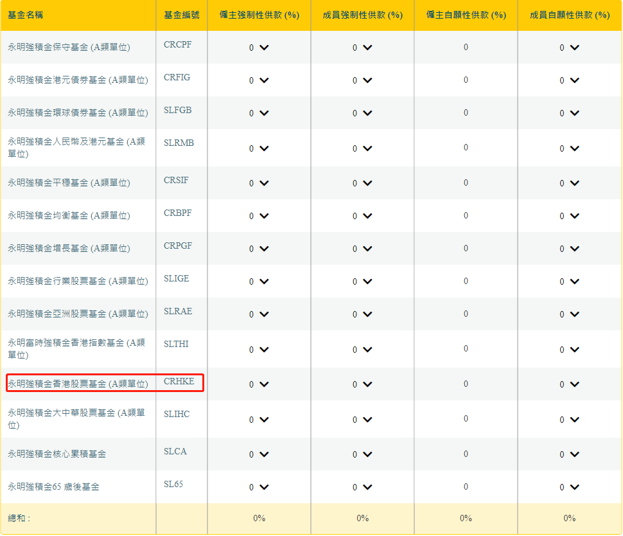The width and height of the screenshot is (623, 536).
Task: Open member voluntary dropdown for CRBPF row
Action: 569,216
